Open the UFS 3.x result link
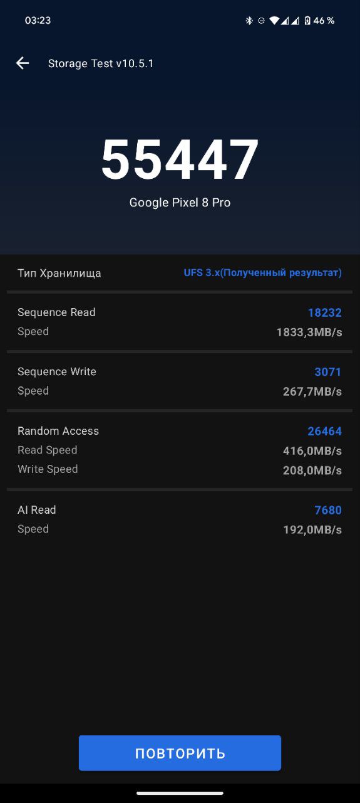The height and width of the screenshot is (803, 360). (263, 273)
